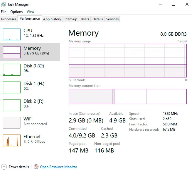The image size is (192, 174).
Task: Switch to the Processes tab
Action: [x=9, y=19]
